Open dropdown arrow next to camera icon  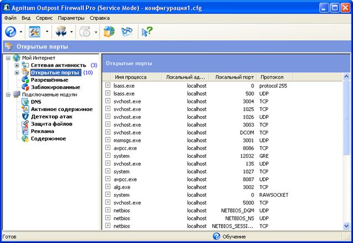(x=95, y=32)
